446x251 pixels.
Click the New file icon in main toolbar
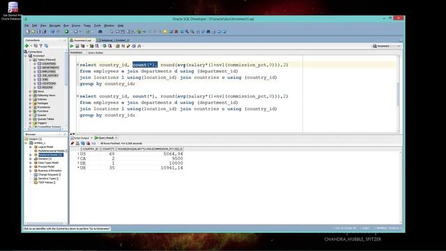28,31
